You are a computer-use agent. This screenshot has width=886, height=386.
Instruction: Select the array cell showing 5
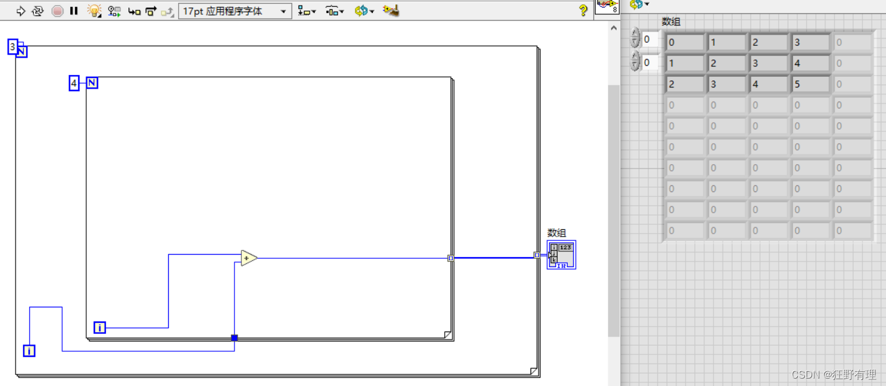pyautogui.click(x=811, y=84)
